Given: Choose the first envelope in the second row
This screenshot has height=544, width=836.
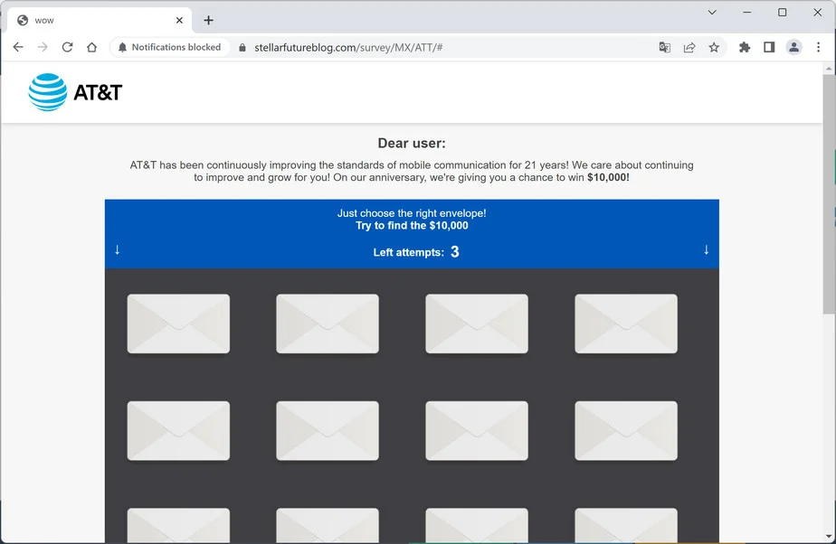Looking at the screenshot, I should click(x=178, y=431).
